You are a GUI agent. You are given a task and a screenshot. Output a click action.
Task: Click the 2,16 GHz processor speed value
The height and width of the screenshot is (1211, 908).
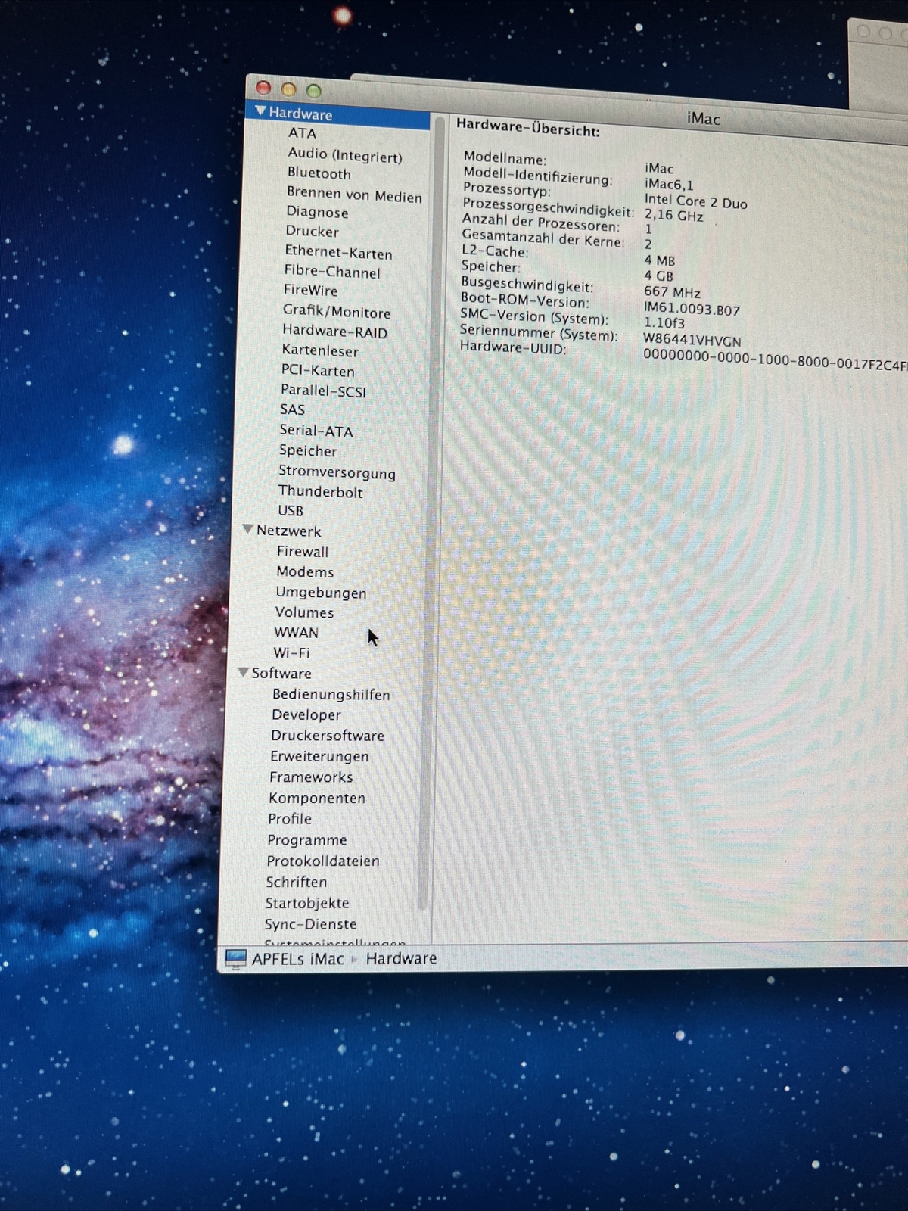coord(673,216)
